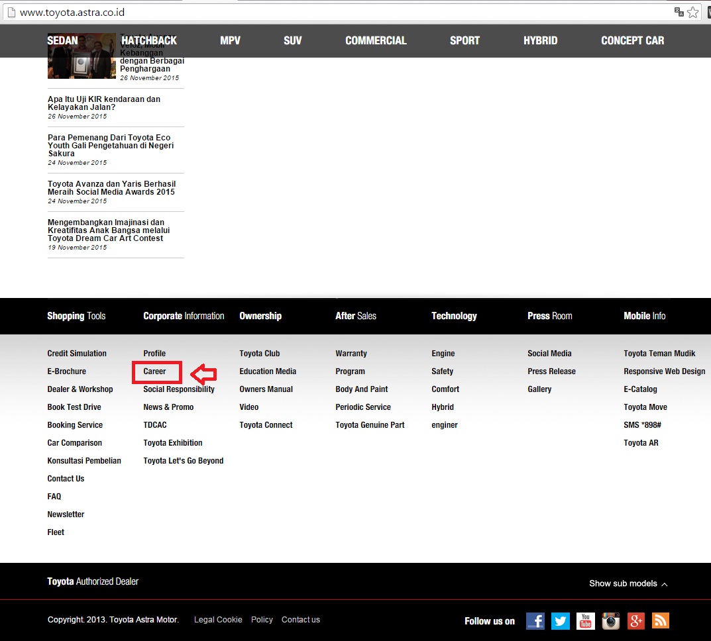This screenshot has width=711, height=641.
Task: Open News & Promo link
Action: (x=169, y=407)
